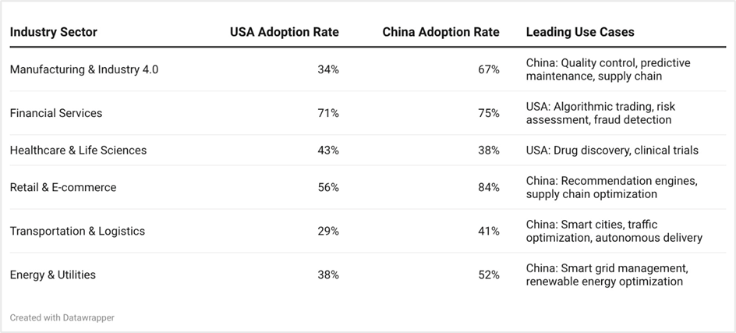Click the algorithmic trading use case text
This screenshot has height=333, width=736.
click(x=599, y=107)
